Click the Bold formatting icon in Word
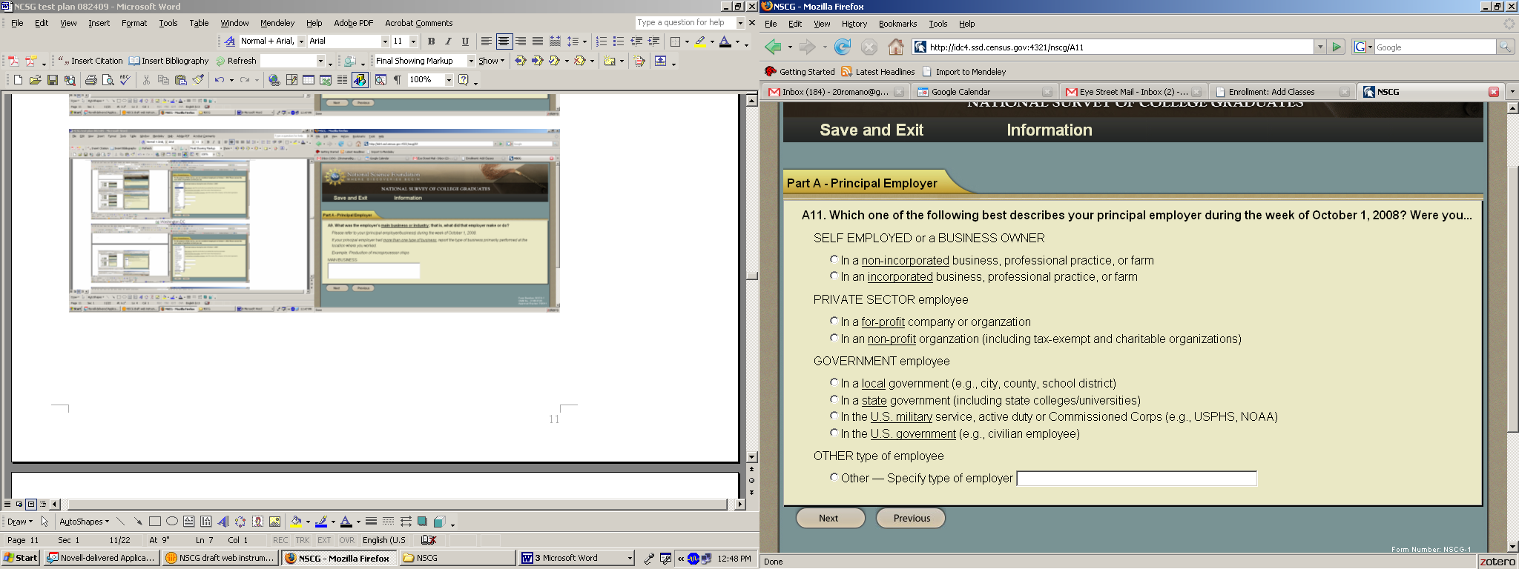Screen dimensions: 1519x569 [x=431, y=41]
